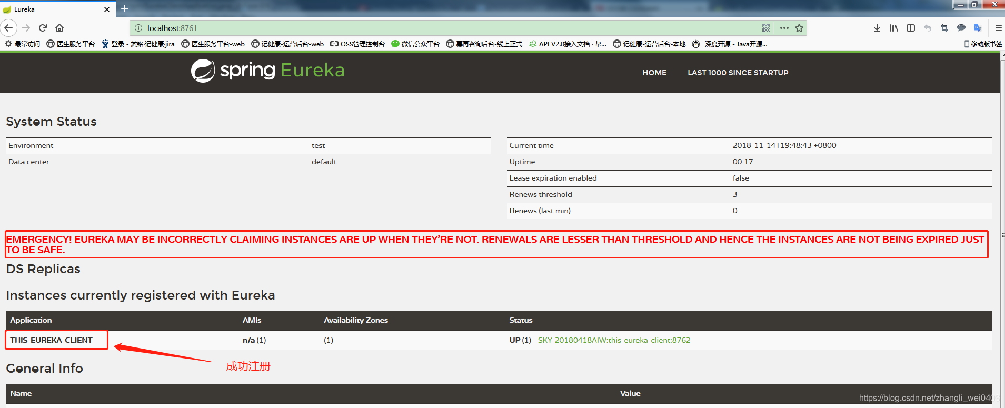Image resolution: width=1005 pixels, height=408 pixels.
Task: Click the Renews threshold row label
Action: coord(541,194)
